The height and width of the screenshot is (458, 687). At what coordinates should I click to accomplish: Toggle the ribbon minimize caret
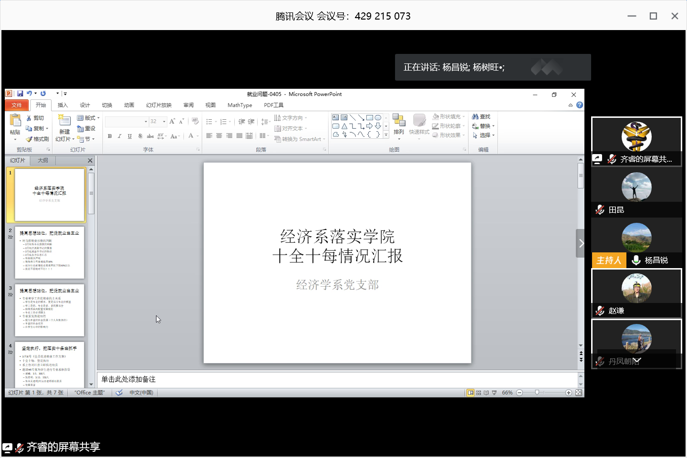(x=571, y=105)
